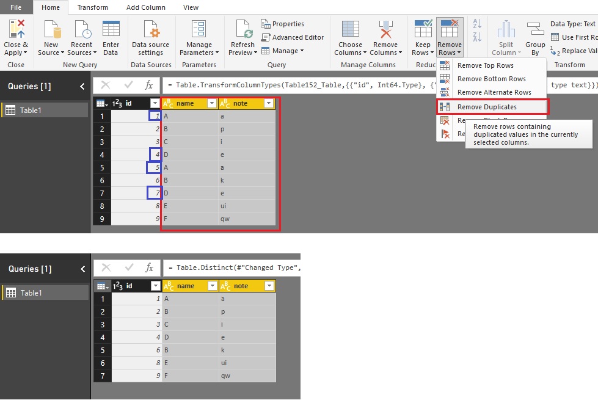Click the Refresh Preview icon
This screenshot has height=400, width=598.
point(244,29)
